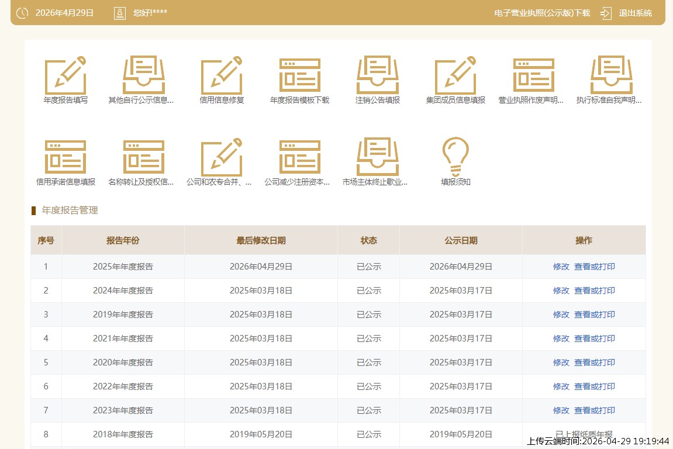
Task: Open 信用承诺信息填报 icon
Action: click(x=65, y=157)
